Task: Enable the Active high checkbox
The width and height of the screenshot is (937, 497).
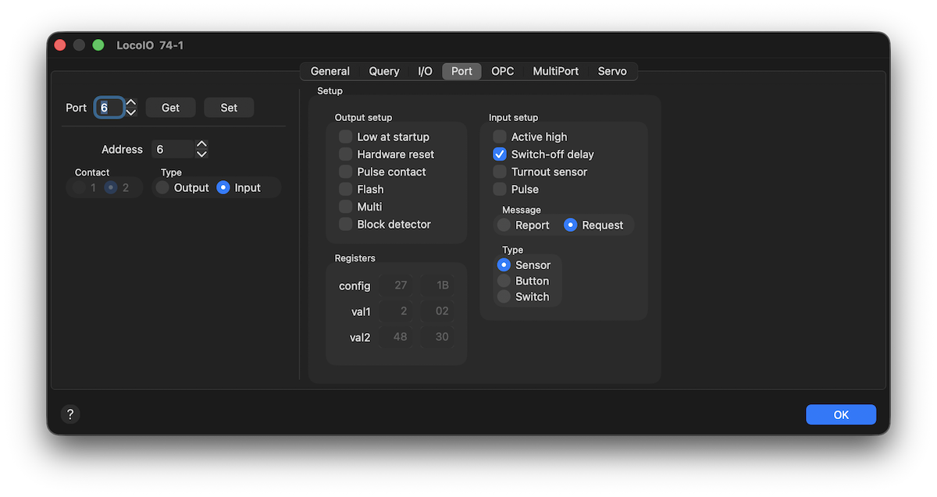Action: pyautogui.click(x=500, y=137)
